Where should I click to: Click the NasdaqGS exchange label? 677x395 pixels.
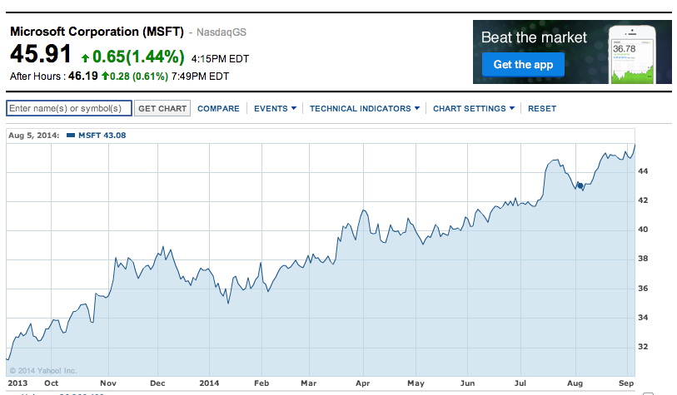tap(222, 32)
